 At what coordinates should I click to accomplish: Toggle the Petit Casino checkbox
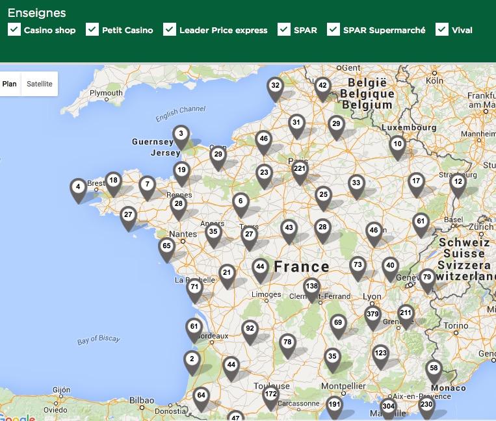click(92, 29)
